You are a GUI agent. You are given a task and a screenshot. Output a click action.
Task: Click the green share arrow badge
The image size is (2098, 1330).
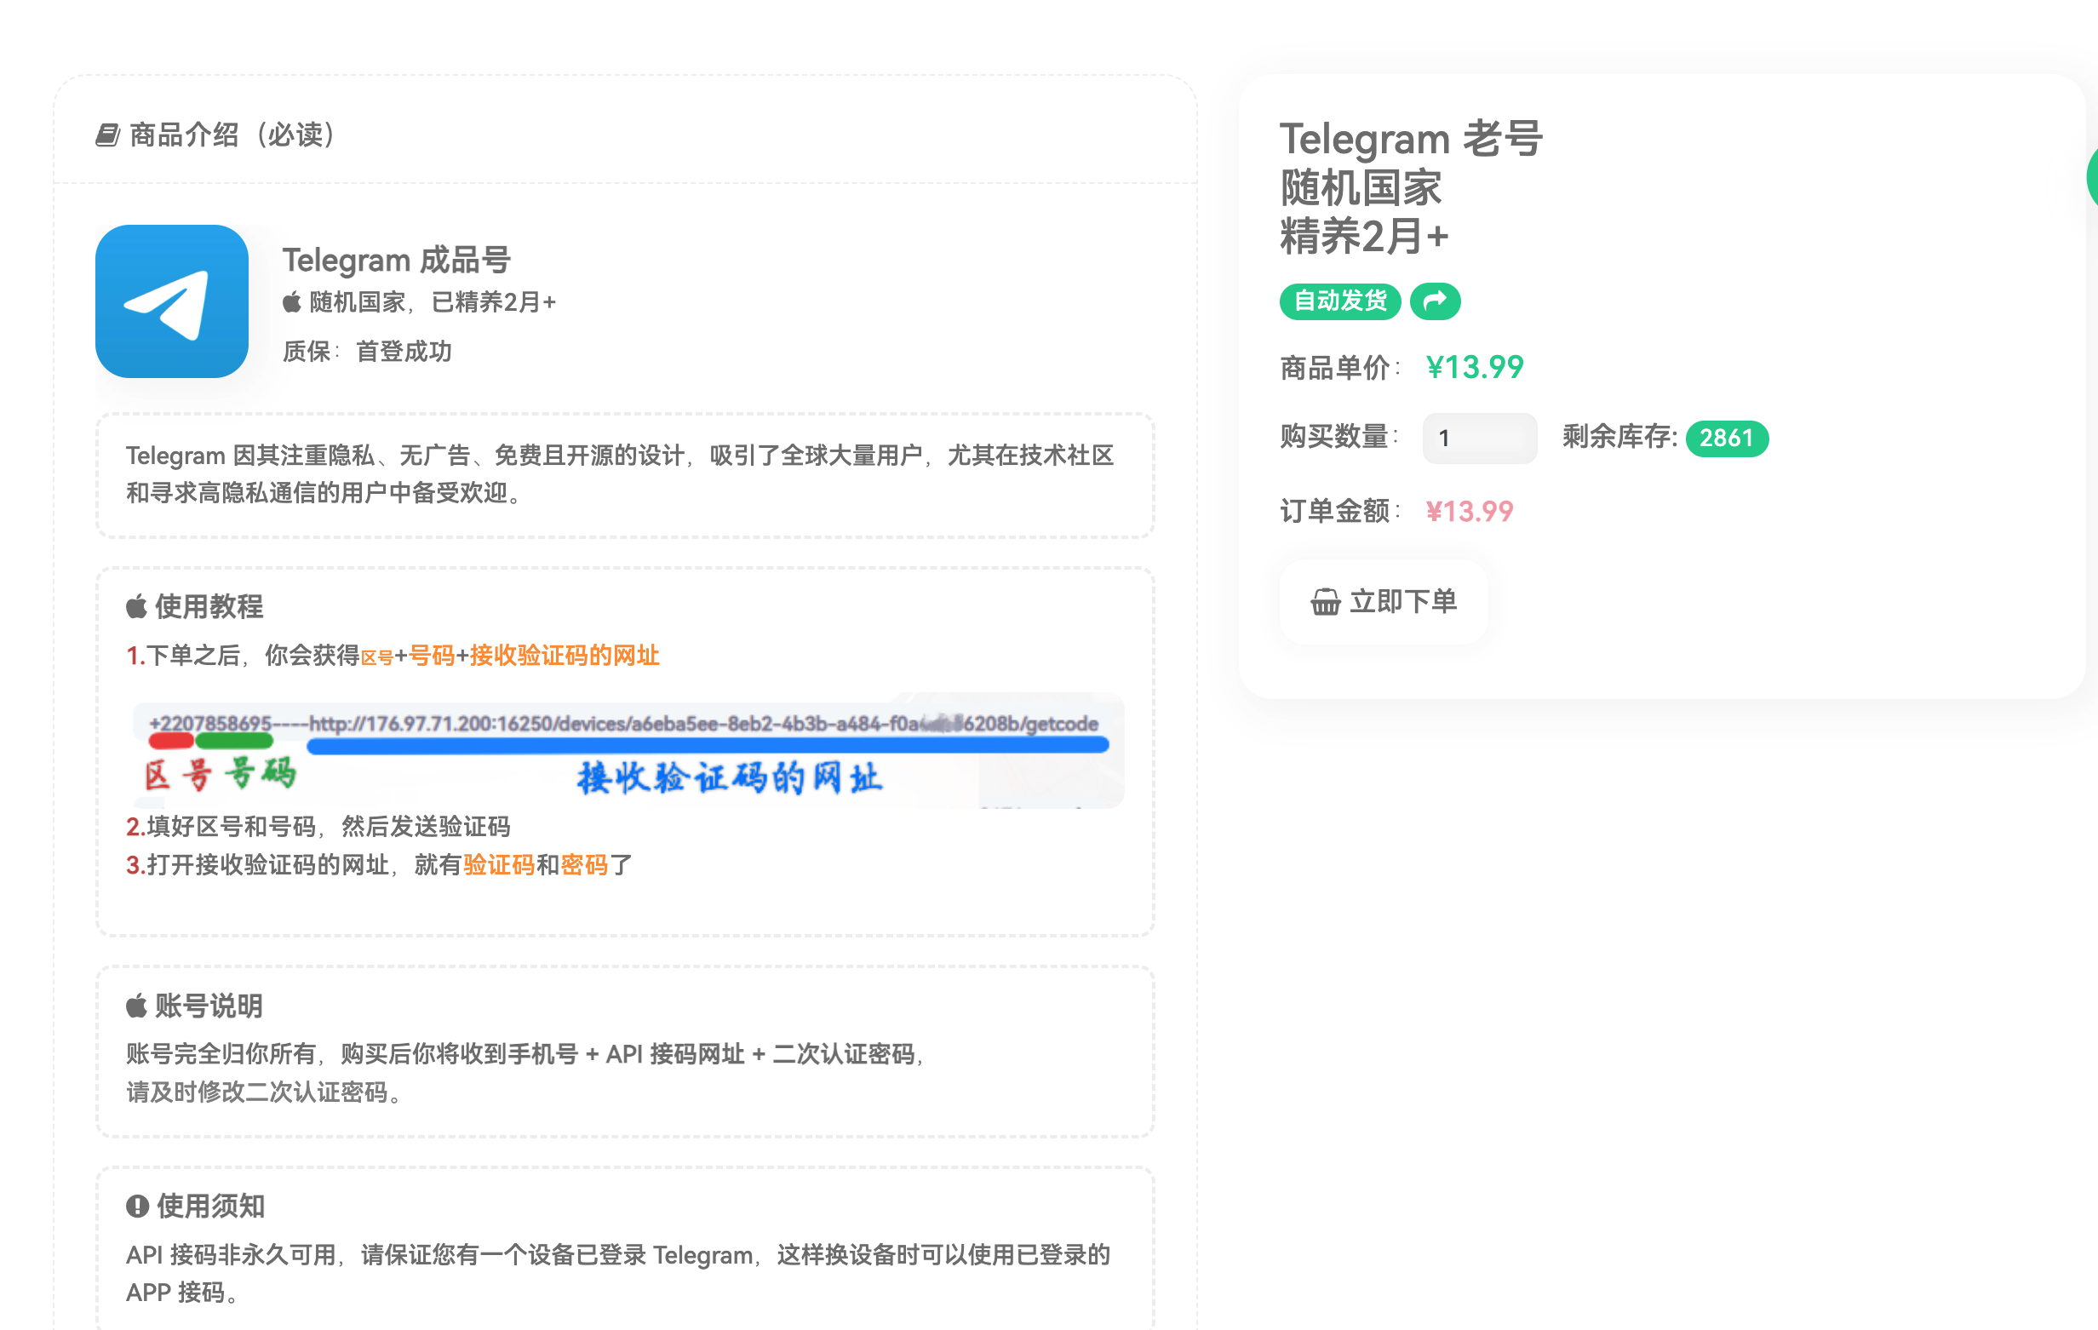1434,301
